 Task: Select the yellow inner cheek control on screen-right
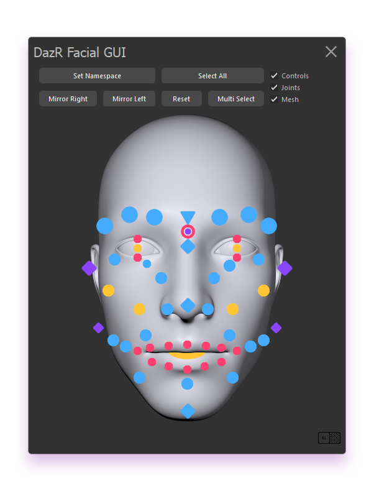[232, 309]
